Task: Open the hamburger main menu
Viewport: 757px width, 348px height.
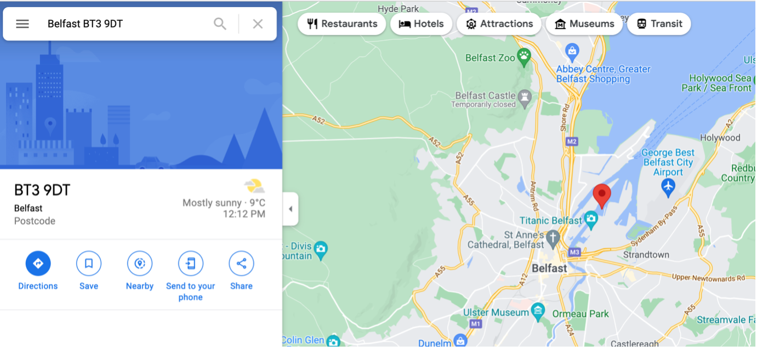Action: pyautogui.click(x=22, y=24)
